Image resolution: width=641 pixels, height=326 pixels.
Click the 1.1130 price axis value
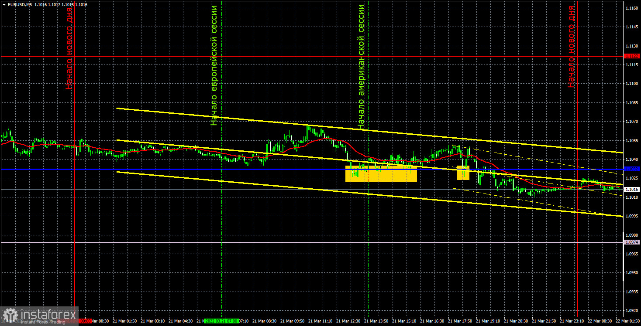[x=632, y=46]
